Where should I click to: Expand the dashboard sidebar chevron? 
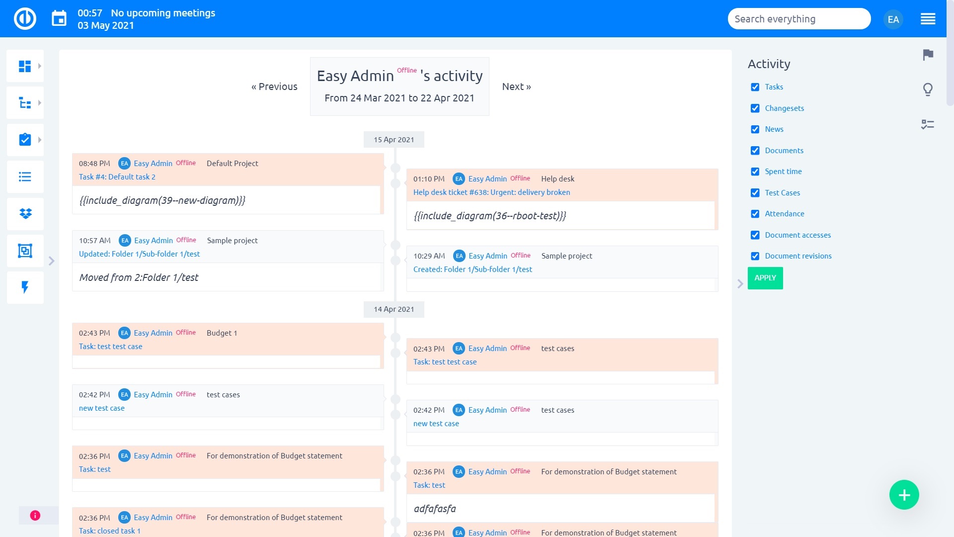tap(40, 65)
